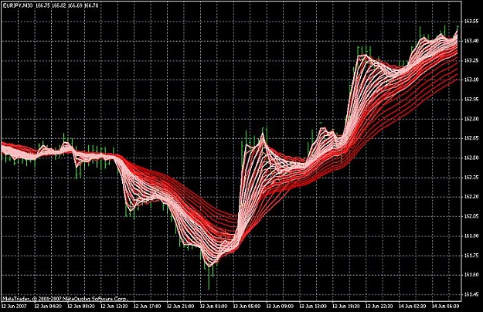
Task: Click the 12 Jun 12:30 time label
Action: (114, 307)
